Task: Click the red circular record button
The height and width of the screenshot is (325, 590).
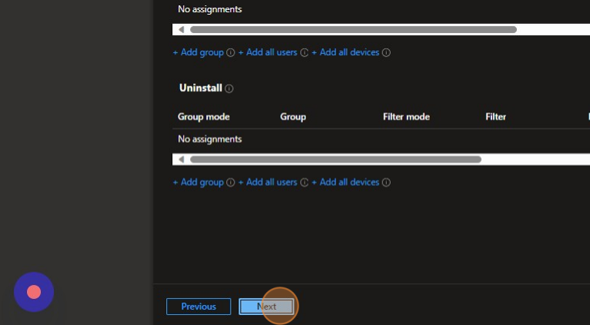Action: [x=34, y=292]
